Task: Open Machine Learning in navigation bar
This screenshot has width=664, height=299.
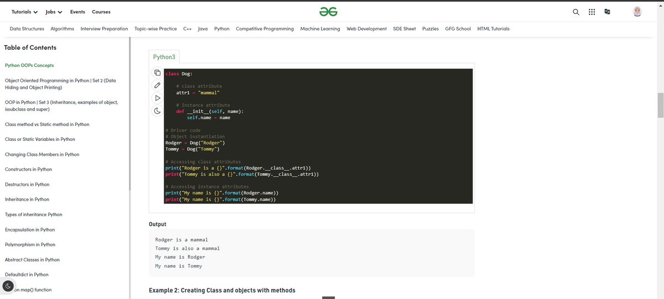Action: click(x=320, y=29)
